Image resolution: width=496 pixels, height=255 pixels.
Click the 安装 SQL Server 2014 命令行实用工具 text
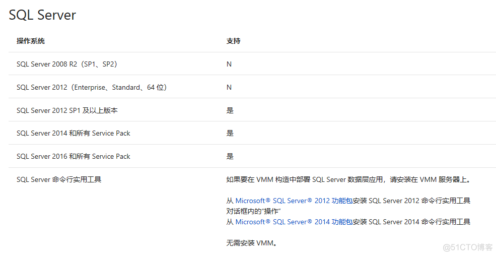(x=411, y=222)
